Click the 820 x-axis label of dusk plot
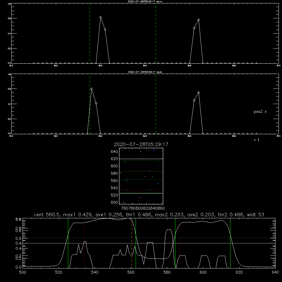282x282 pixels. [x=56, y=136]
